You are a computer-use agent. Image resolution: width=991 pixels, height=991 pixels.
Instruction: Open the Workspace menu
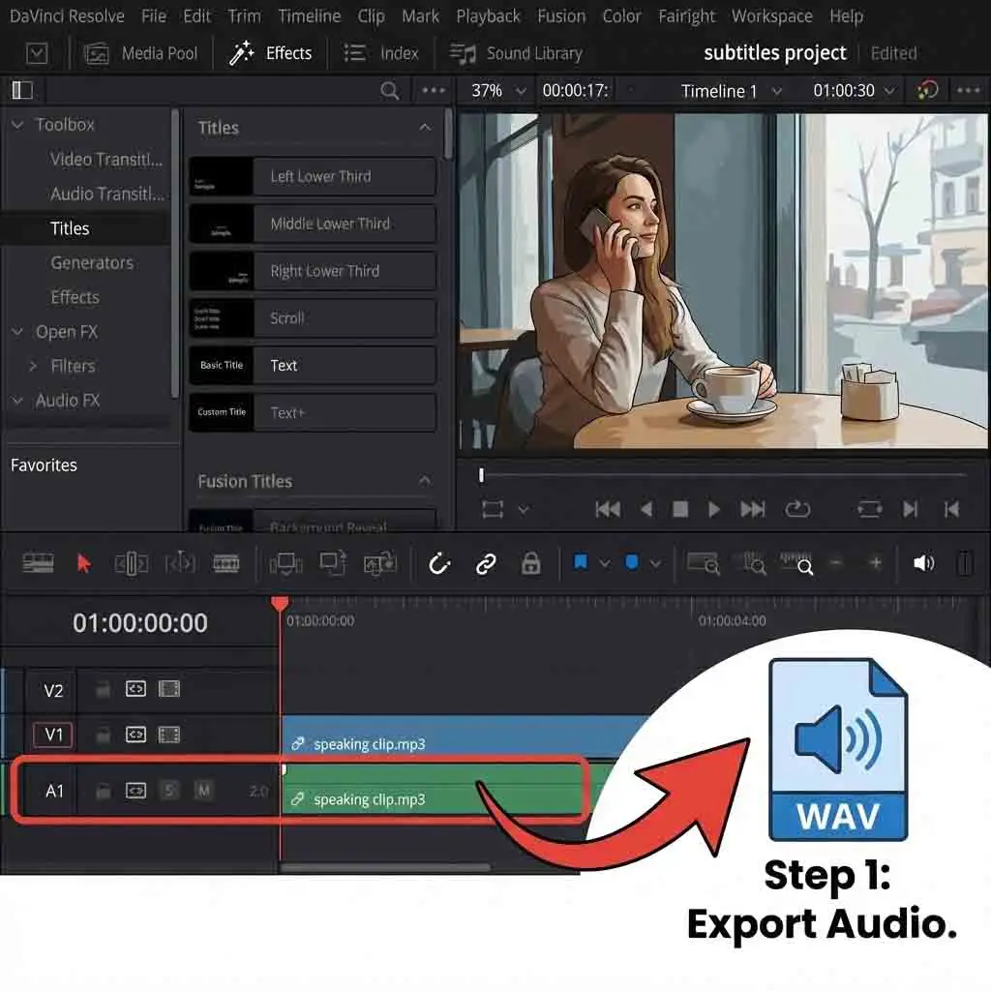(x=773, y=16)
